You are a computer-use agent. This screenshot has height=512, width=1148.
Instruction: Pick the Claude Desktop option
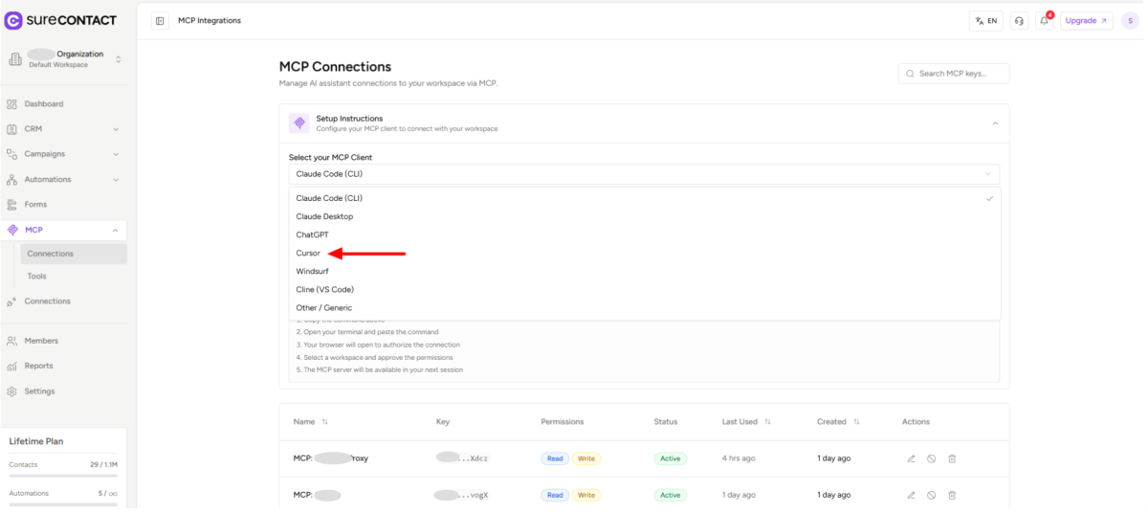coord(324,216)
